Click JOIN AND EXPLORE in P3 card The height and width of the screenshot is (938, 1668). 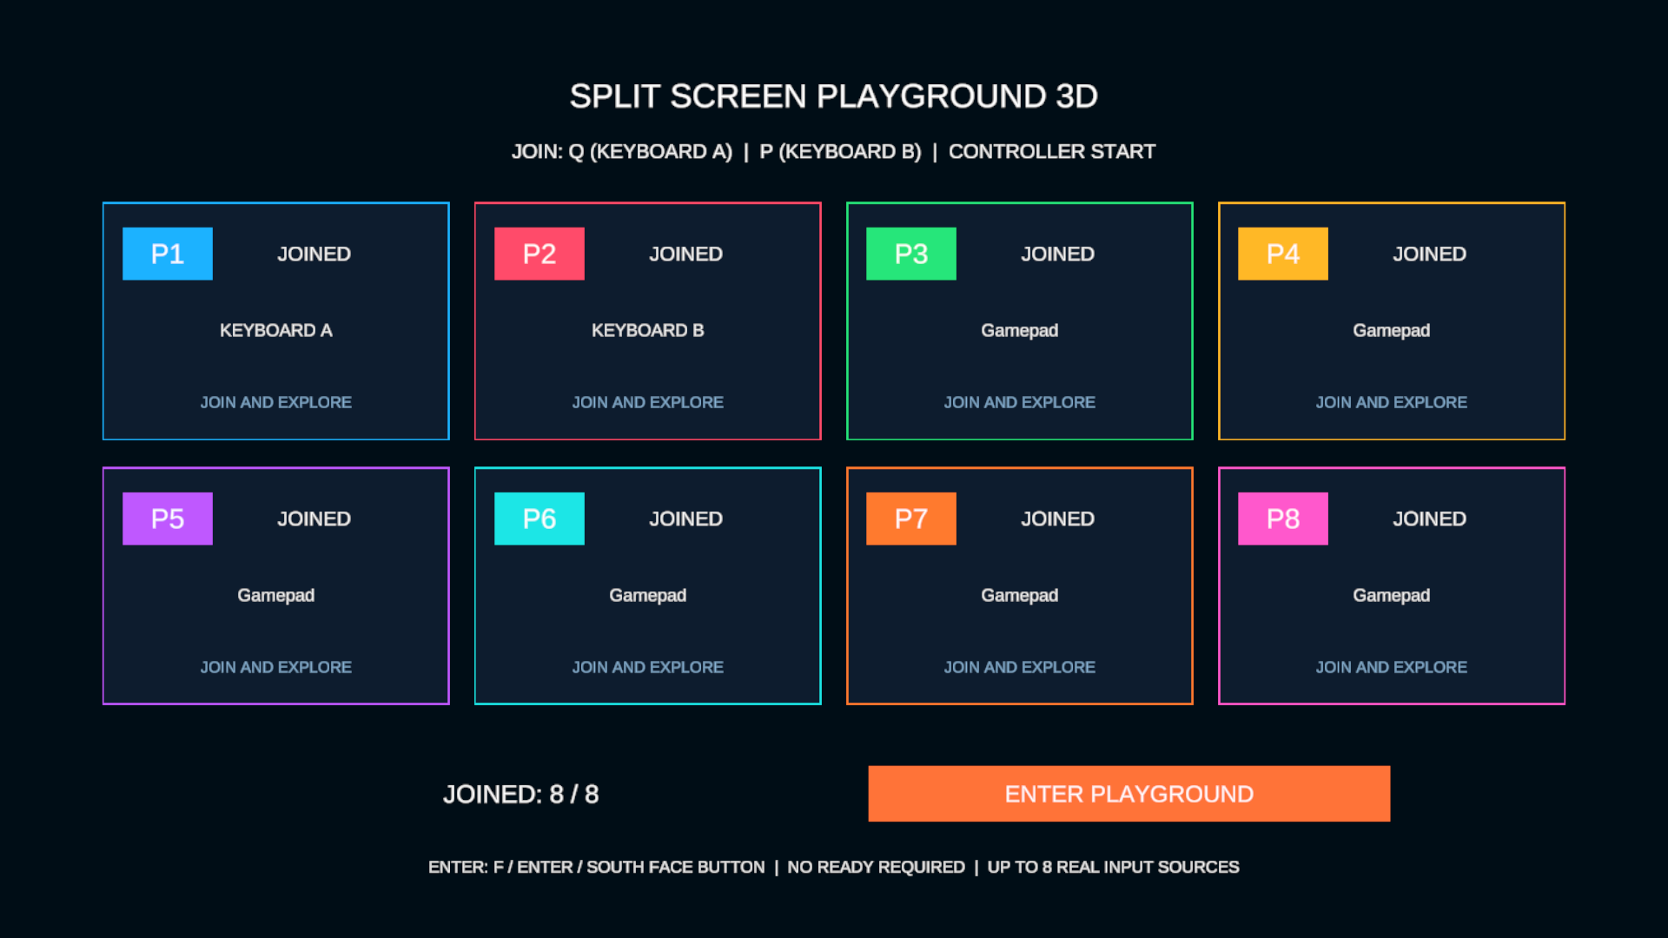click(x=1020, y=402)
